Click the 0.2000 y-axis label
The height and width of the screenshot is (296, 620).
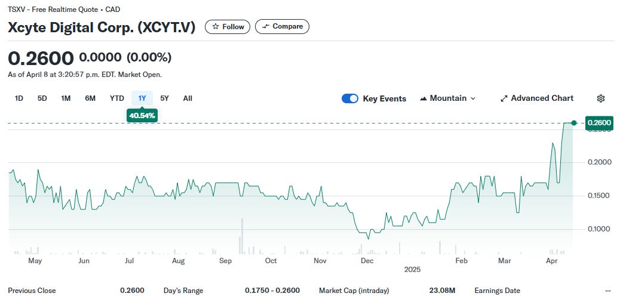coord(598,162)
